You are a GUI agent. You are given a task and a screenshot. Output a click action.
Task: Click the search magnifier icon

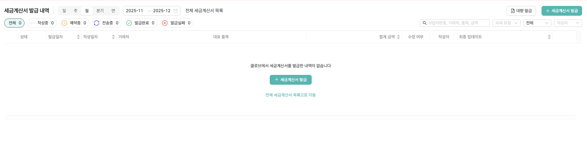click(x=424, y=23)
